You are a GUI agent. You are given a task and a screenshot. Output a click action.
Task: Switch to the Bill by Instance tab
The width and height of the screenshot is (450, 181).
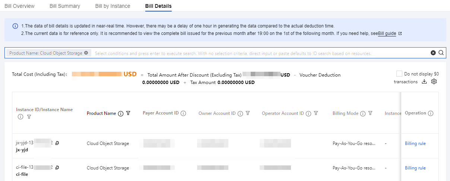point(113,6)
